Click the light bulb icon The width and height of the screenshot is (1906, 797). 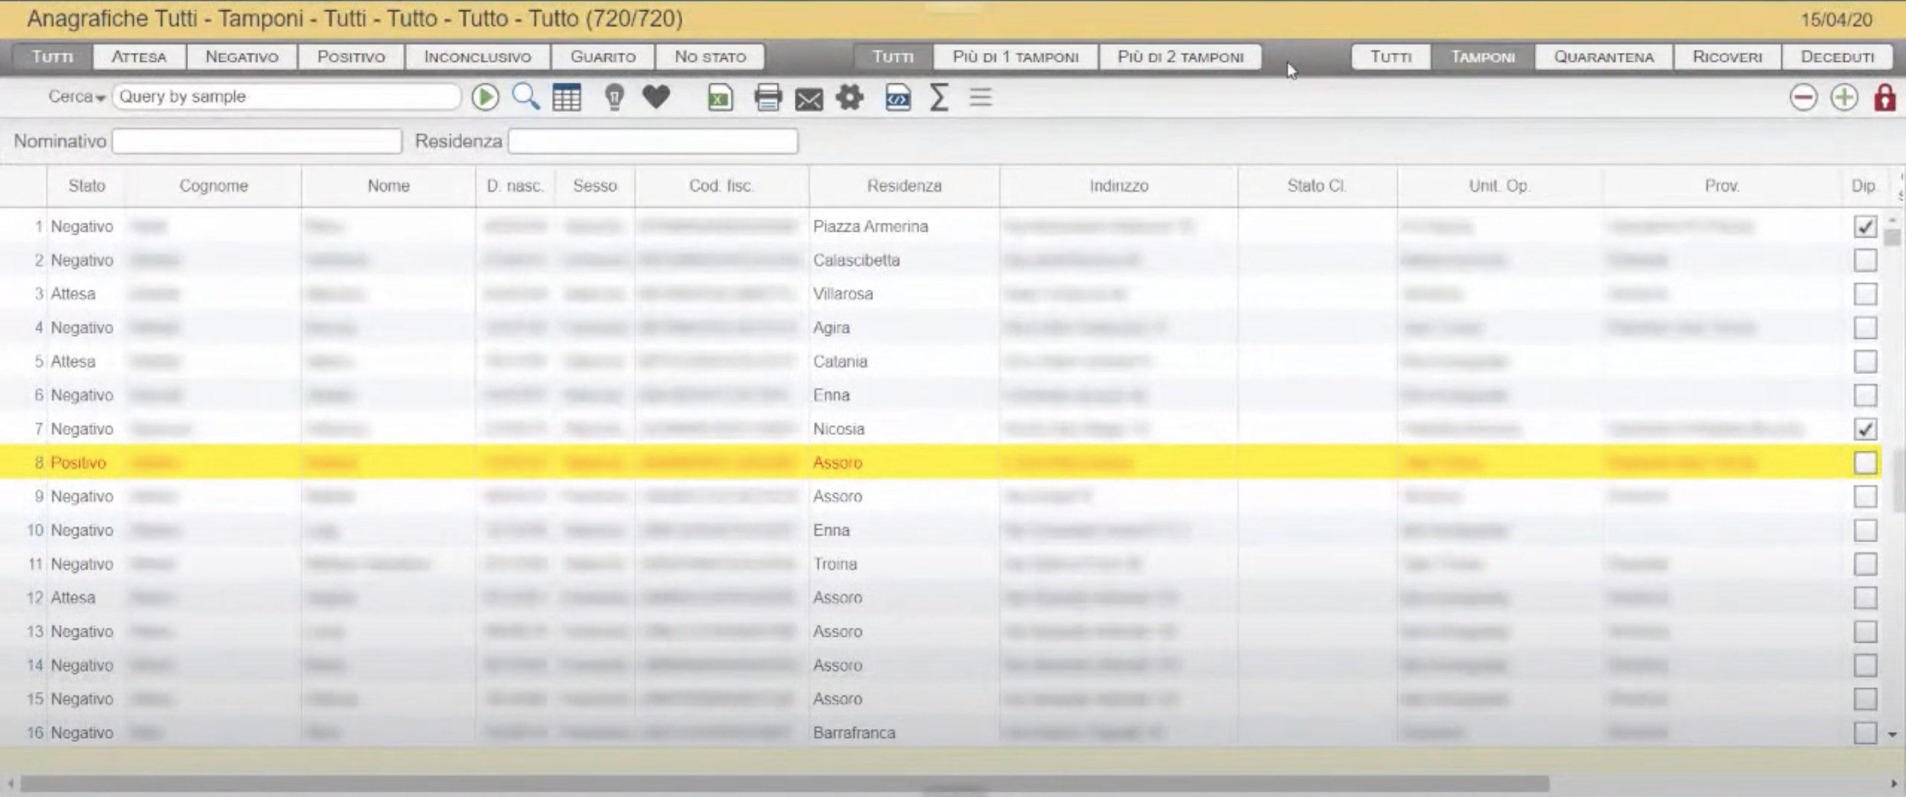pos(614,97)
